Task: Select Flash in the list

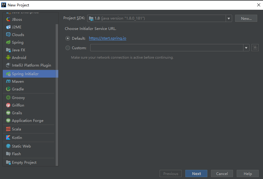Action: (x=29, y=154)
